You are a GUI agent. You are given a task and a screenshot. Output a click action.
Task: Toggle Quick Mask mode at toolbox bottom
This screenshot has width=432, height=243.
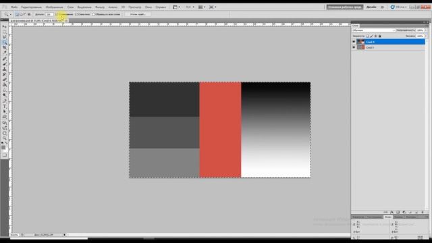tap(4, 155)
